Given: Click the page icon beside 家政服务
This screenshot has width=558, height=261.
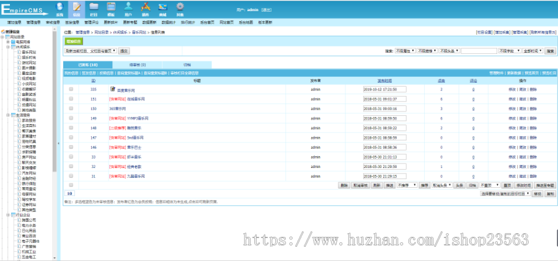Looking at the screenshot, I should coord(19,120).
